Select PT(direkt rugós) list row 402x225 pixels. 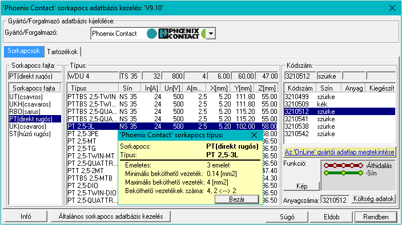[x=35, y=119]
